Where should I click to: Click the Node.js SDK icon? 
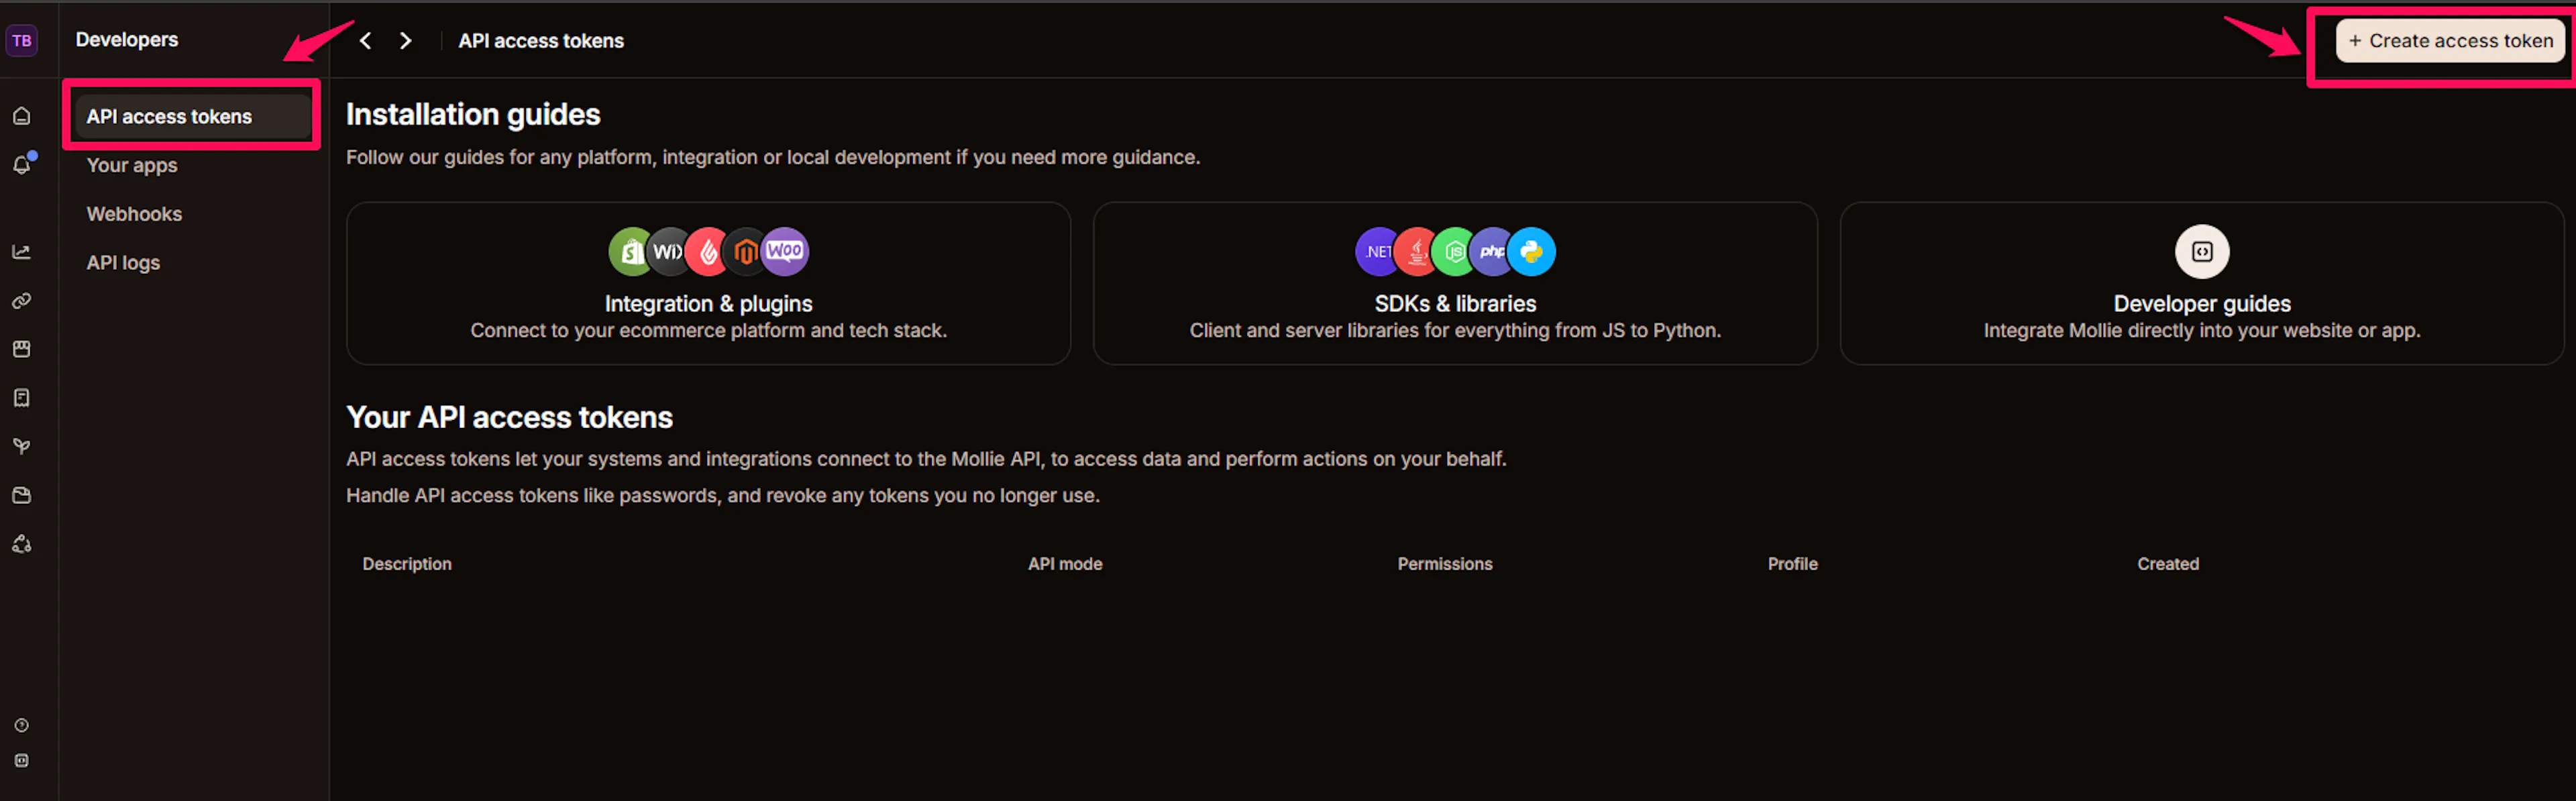[x=1454, y=252]
